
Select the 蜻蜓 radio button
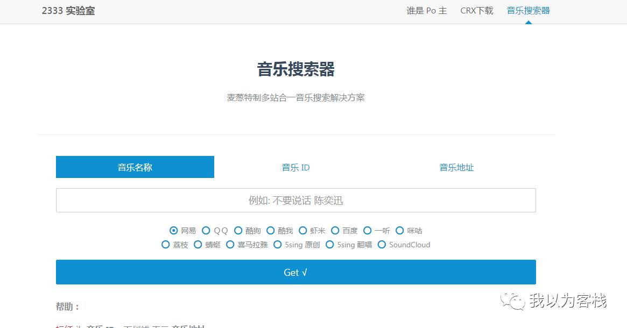click(198, 245)
